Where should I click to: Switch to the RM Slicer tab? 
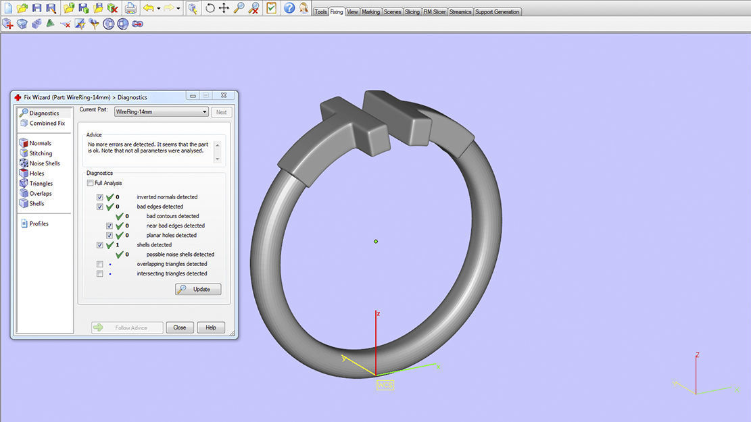point(435,11)
